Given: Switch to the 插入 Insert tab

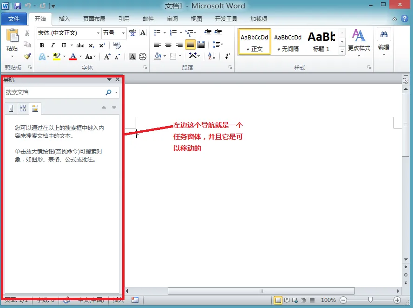Looking at the screenshot, I should click(x=64, y=19).
